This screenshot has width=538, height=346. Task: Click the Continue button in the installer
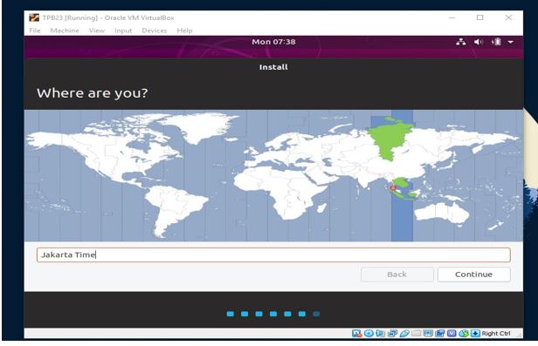pyautogui.click(x=474, y=275)
